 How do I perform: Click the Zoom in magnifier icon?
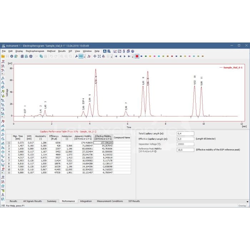[x=61, y=56]
